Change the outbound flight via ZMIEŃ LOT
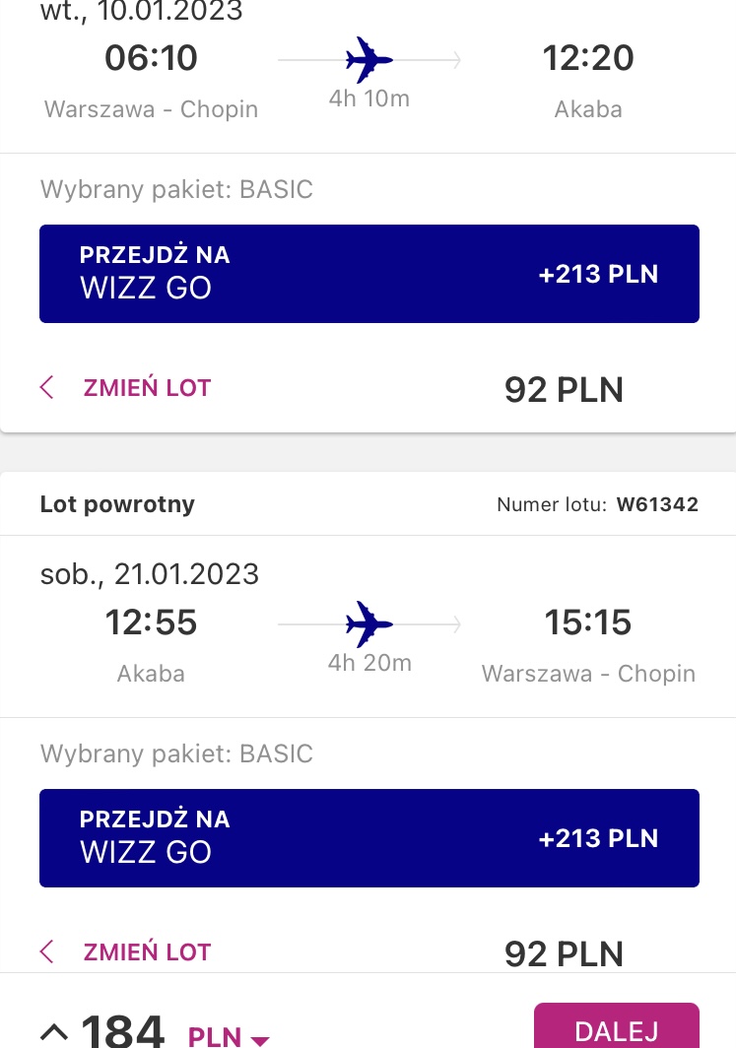Screen dimensions: 736x1048 pyautogui.click(x=147, y=388)
